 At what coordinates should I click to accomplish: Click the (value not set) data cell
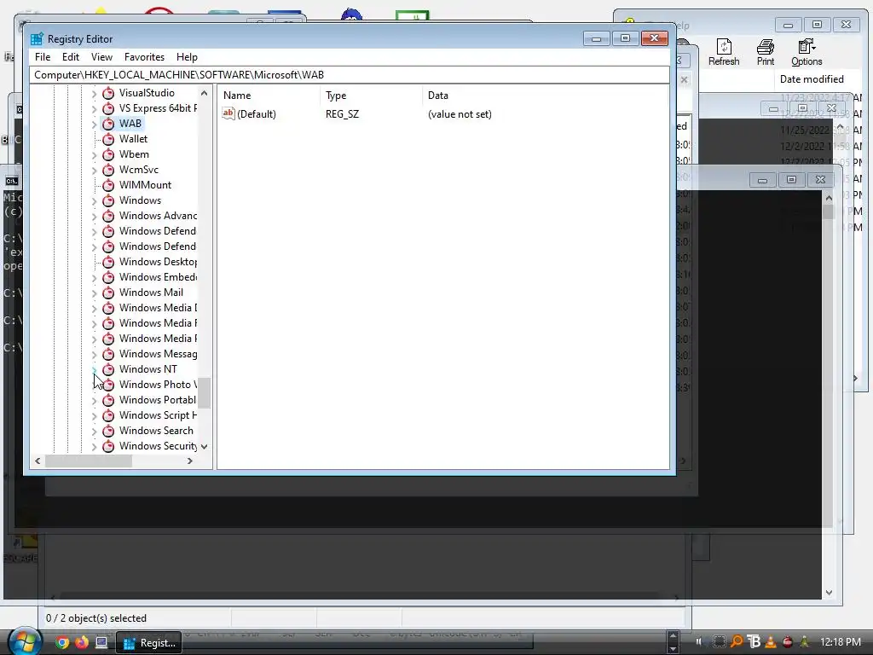[x=460, y=114]
